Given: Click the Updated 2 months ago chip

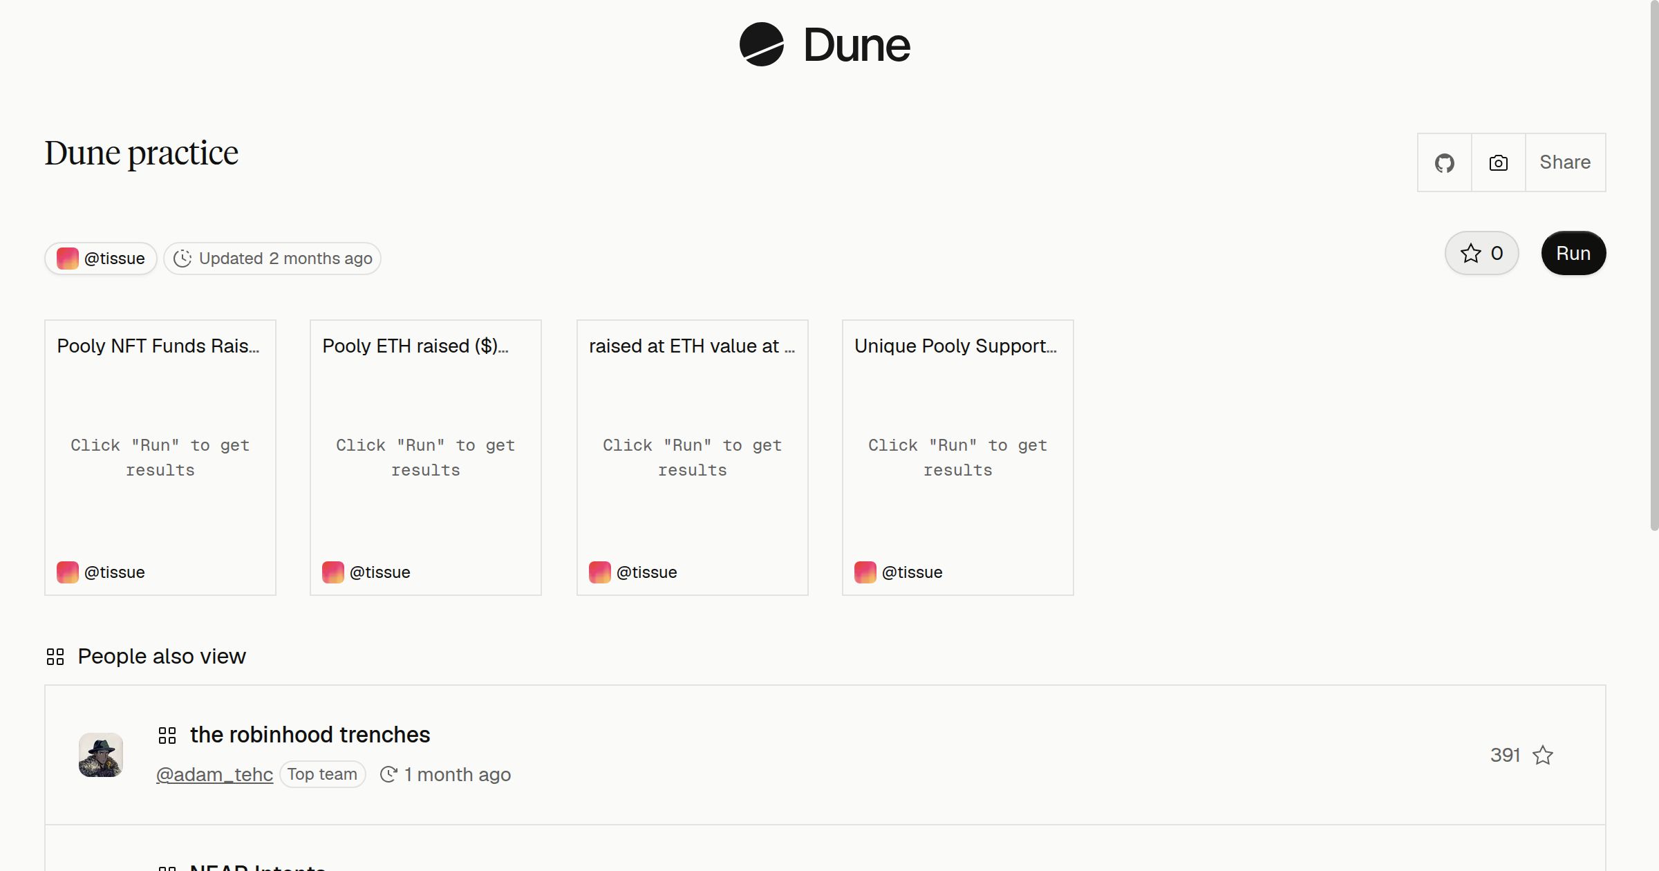Looking at the screenshot, I should coord(272,259).
